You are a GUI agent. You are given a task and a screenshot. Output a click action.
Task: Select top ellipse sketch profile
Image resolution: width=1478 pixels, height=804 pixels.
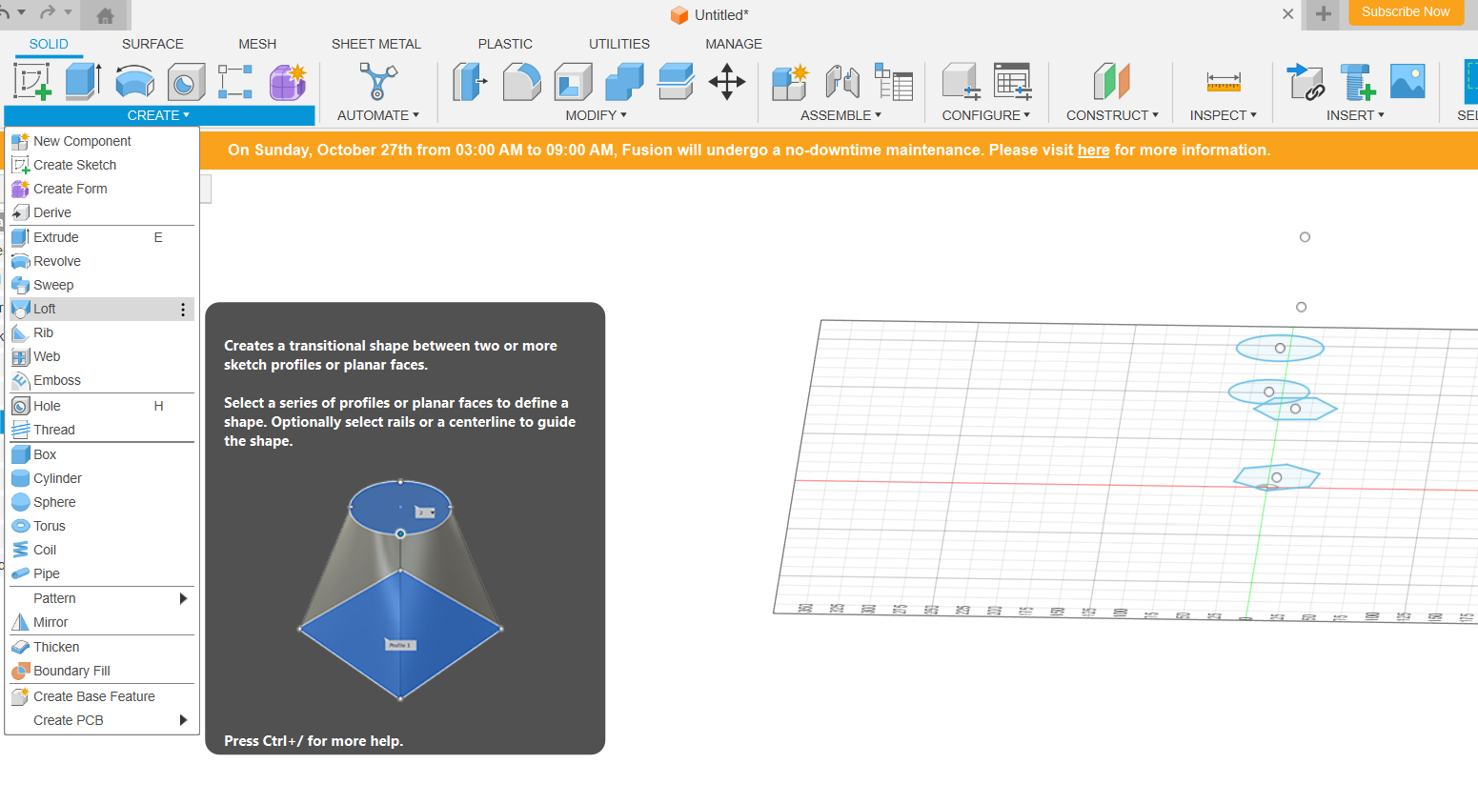coord(1280,348)
